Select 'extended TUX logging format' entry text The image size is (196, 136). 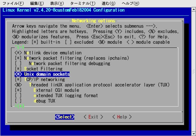(x=66, y=96)
